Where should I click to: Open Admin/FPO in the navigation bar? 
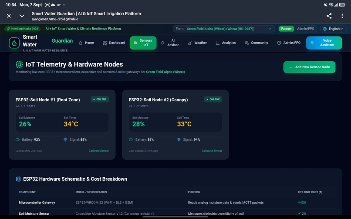click(289, 43)
